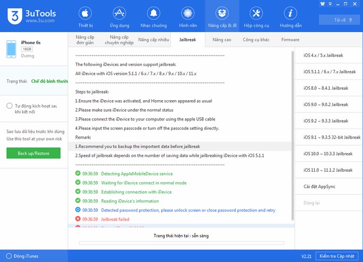This screenshot has width=363, height=262.
Task: Click the 16GB storage badge
Action: tap(27, 49)
